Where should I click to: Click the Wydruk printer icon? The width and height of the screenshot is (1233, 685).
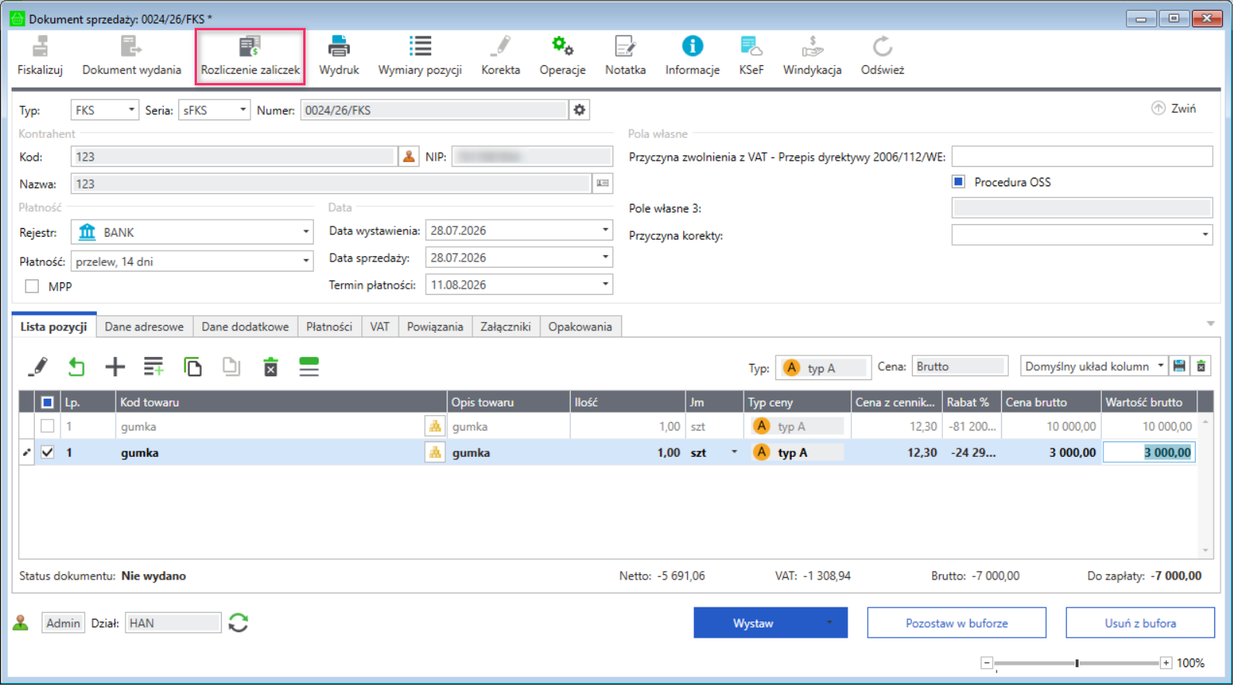click(x=339, y=47)
